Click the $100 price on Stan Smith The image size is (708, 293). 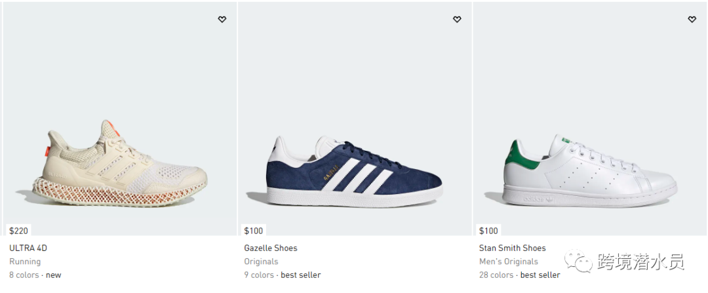coord(488,231)
